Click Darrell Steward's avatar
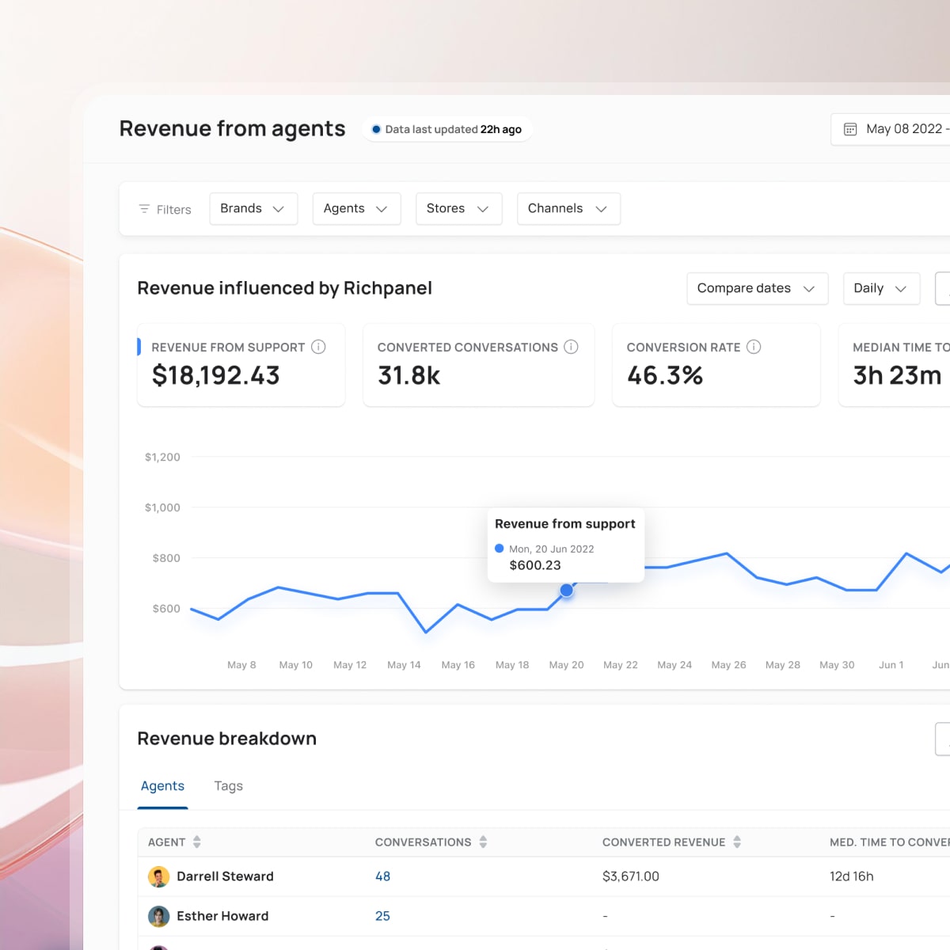This screenshot has height=950, width=950. [x=158, y=876]
